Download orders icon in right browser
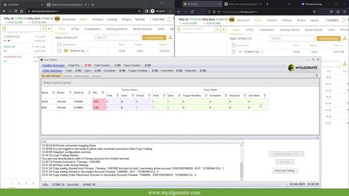 tap(345, 38)
